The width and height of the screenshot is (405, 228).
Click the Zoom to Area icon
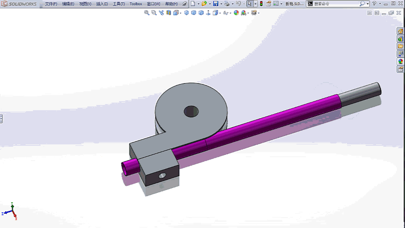click(x=154, y=13)
